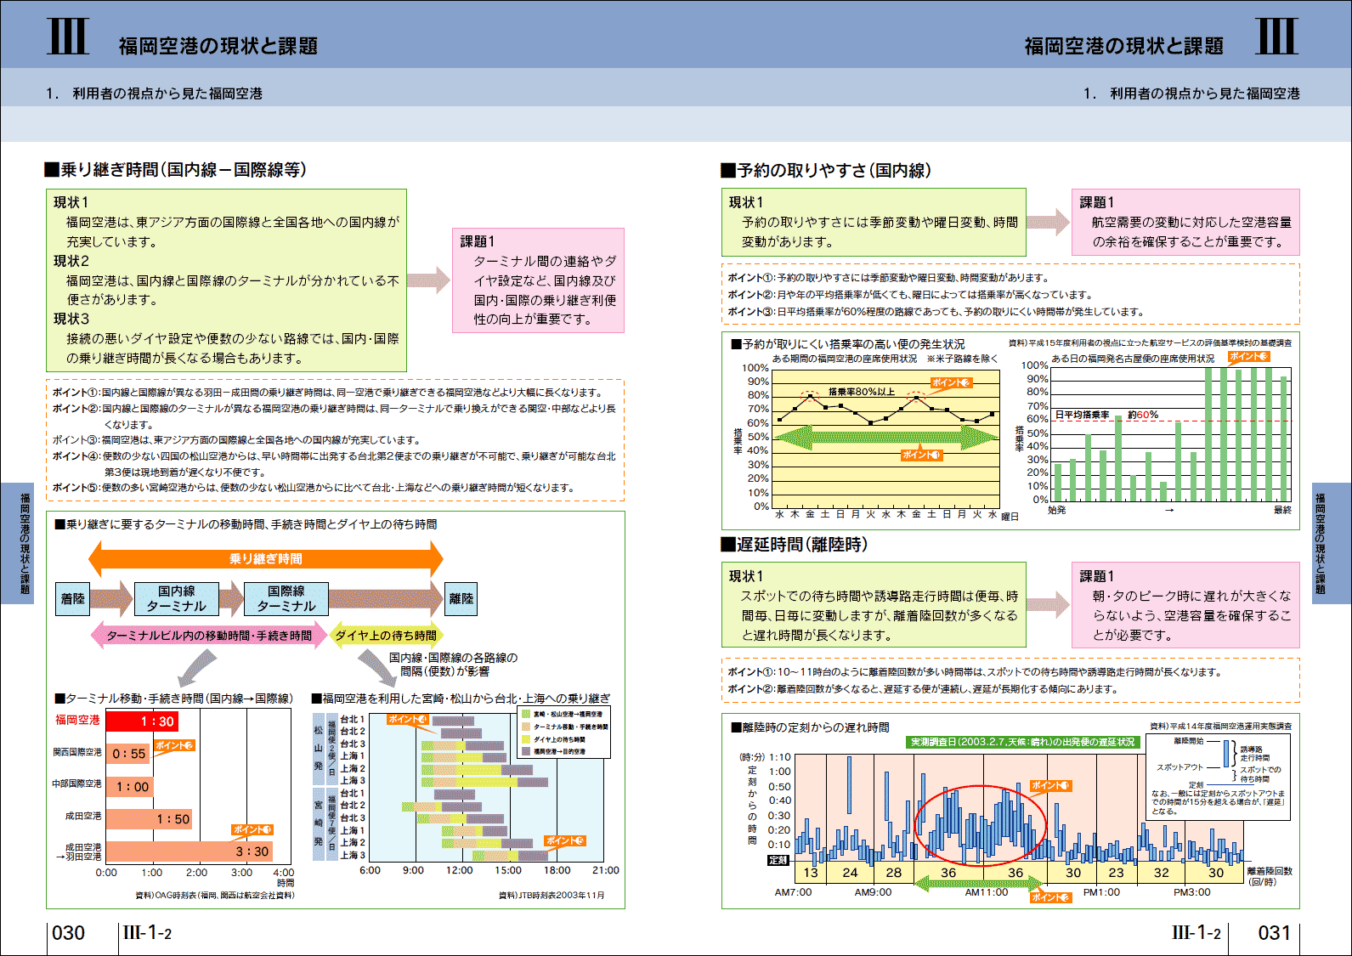
Task: Click the 離陸 box in the flow diagram
Action: point(461,599)
